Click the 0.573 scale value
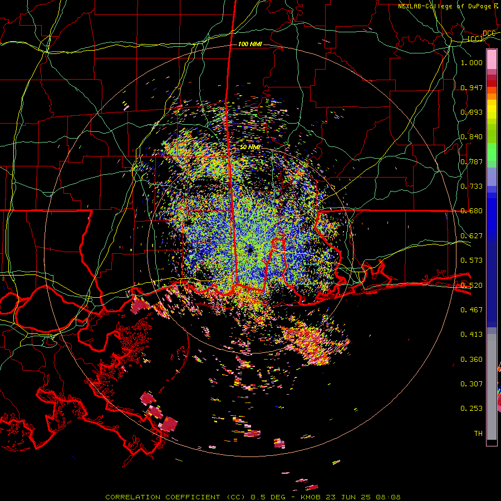This screenshot has height=501, width=501. (x=471, y=261)
